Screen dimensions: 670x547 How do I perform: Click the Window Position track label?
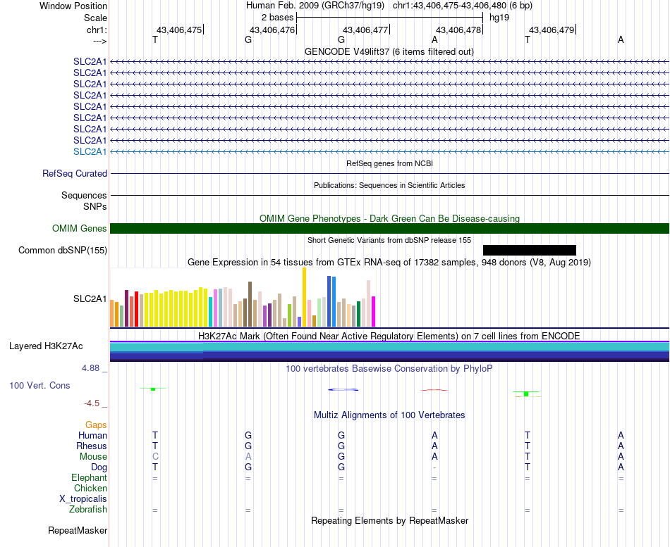[x=73, y=6]
